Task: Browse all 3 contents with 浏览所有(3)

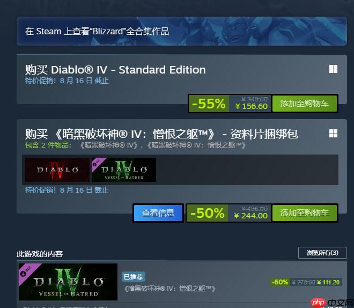Action: coord(322,253)
